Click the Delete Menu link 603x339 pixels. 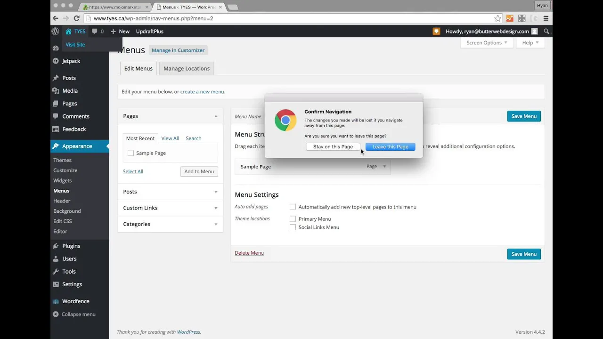pyautogui.click(x=249, y=253)
